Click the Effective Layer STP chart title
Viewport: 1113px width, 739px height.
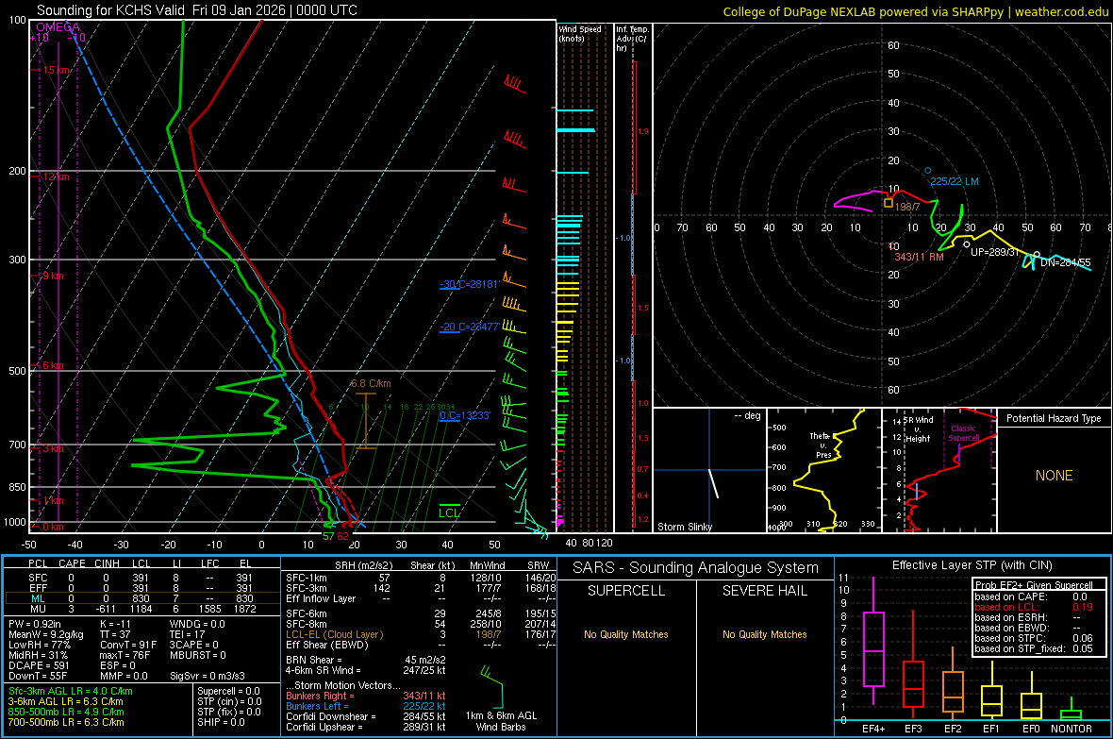tap(972, 565)
